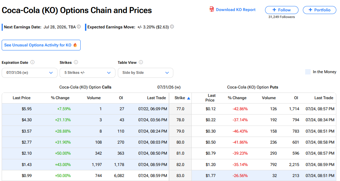Screen dimensions: 340x181
Task: Open the 5 Strikes +/- dropdown
Action: (87, 73)
